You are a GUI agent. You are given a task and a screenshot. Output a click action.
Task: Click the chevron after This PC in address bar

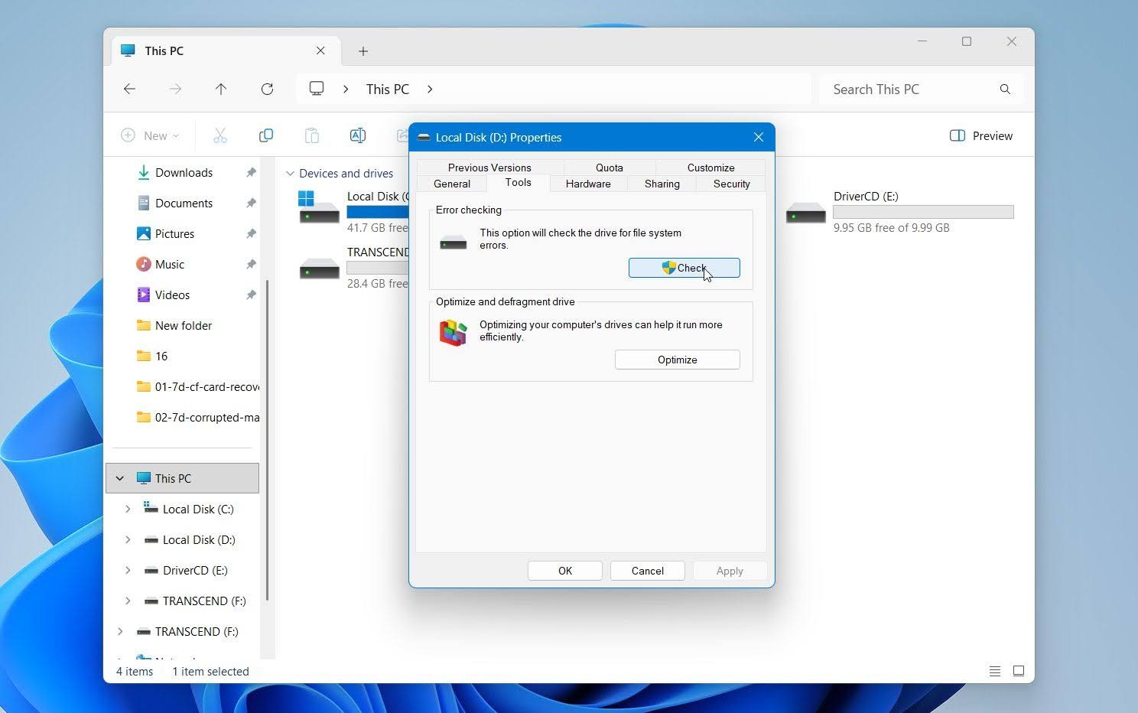coord(430,89)
